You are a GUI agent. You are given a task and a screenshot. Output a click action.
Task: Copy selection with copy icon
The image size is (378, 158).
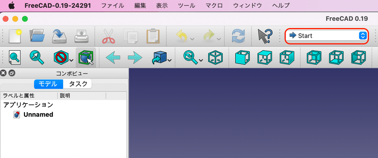coord(130,36)
